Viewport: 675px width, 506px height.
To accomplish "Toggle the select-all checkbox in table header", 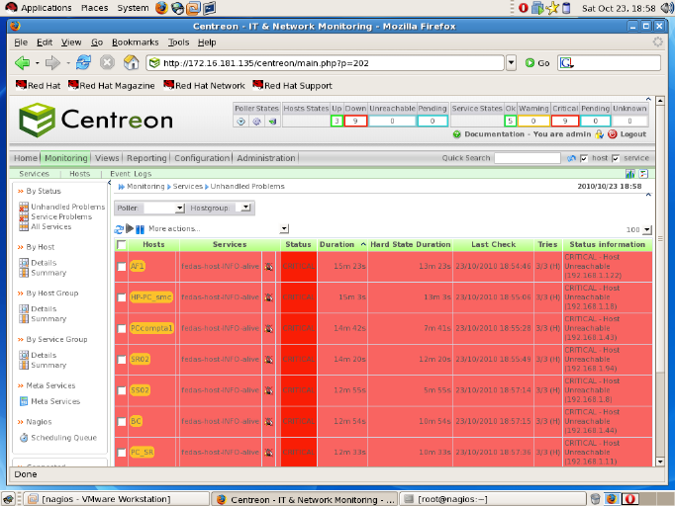I will coord(122,244).
